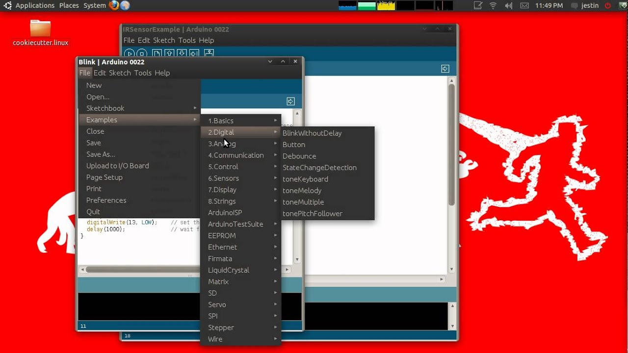The image size is (628, 353).
Task: Click the blue system monitor graph in panel
Action: pos(347,6)
